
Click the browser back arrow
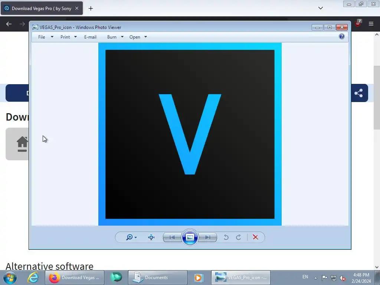point(9,24)
